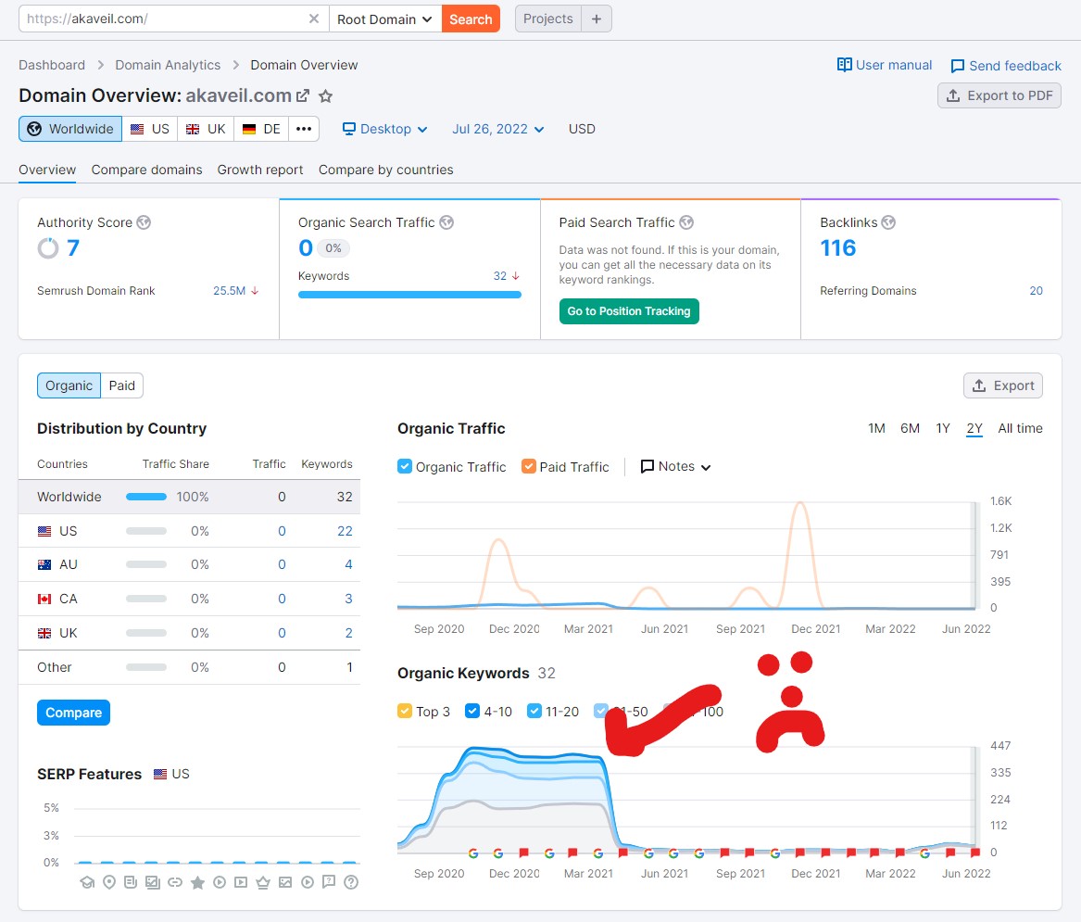This screenshot has height=922, width=1081.
Task: Click the first SERP feature icon
Action: (87, 882)
